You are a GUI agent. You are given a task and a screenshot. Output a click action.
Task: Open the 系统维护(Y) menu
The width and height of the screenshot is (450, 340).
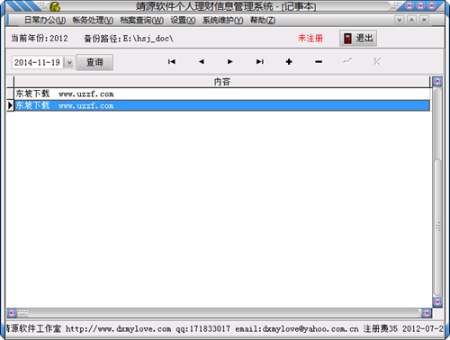click(x=223, y=21)
